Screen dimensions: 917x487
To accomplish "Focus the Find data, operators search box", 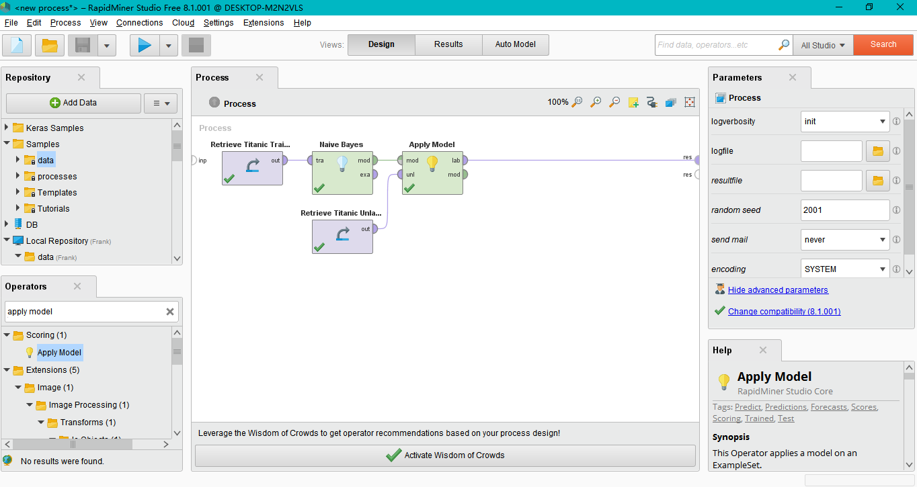I will [716, 45].
